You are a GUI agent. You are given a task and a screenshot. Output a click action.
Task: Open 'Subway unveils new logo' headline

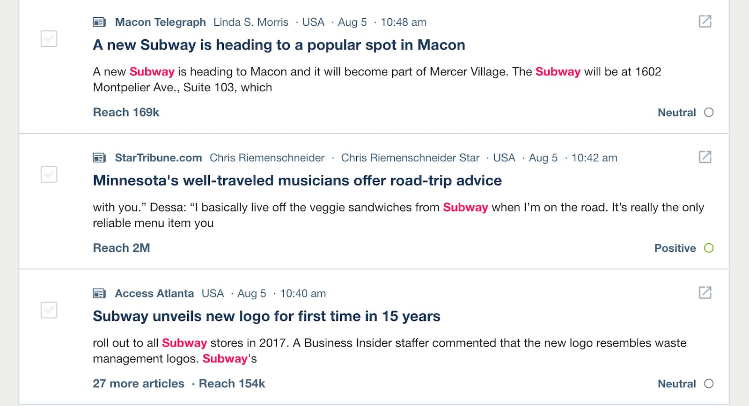point(266,316)
